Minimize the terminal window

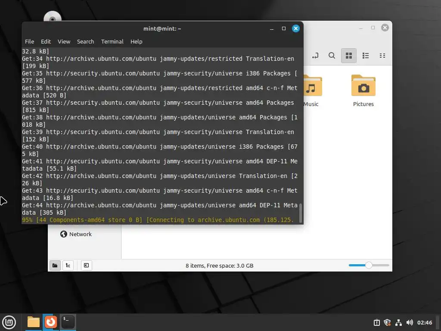coord(272,29)
